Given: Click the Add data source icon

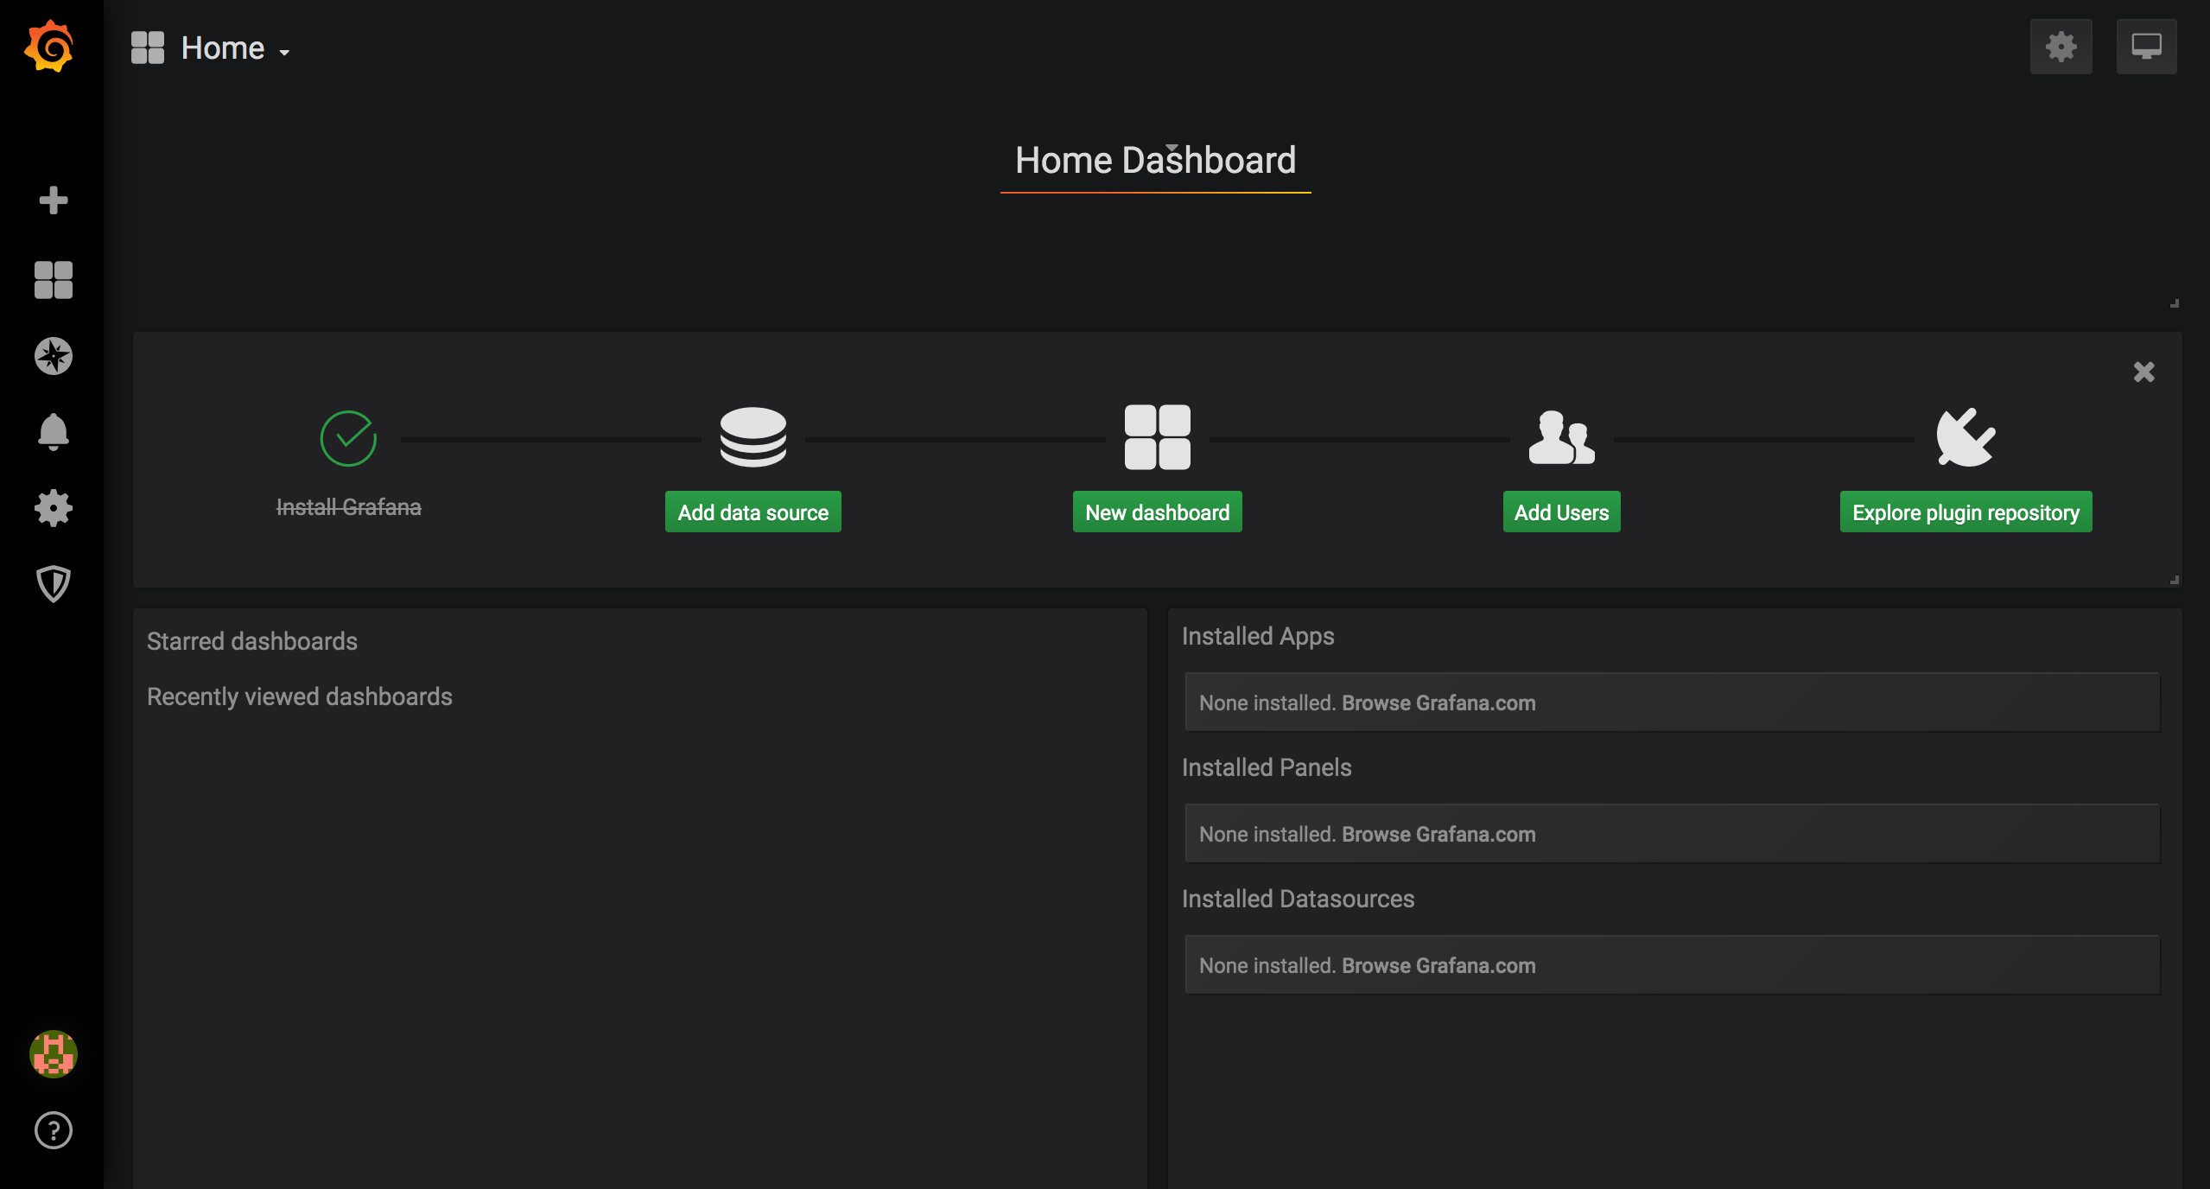Looking at the screenshot, I should click(753, 436).
